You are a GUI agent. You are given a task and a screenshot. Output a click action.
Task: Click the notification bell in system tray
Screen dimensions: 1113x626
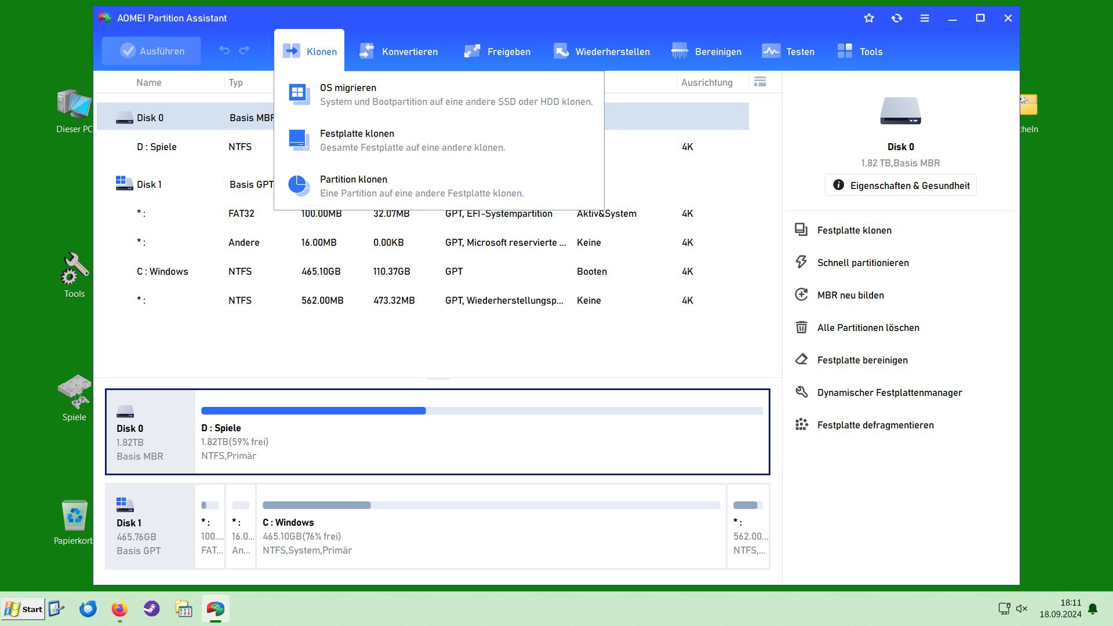pyautogui.click(x=1093, y=609)
